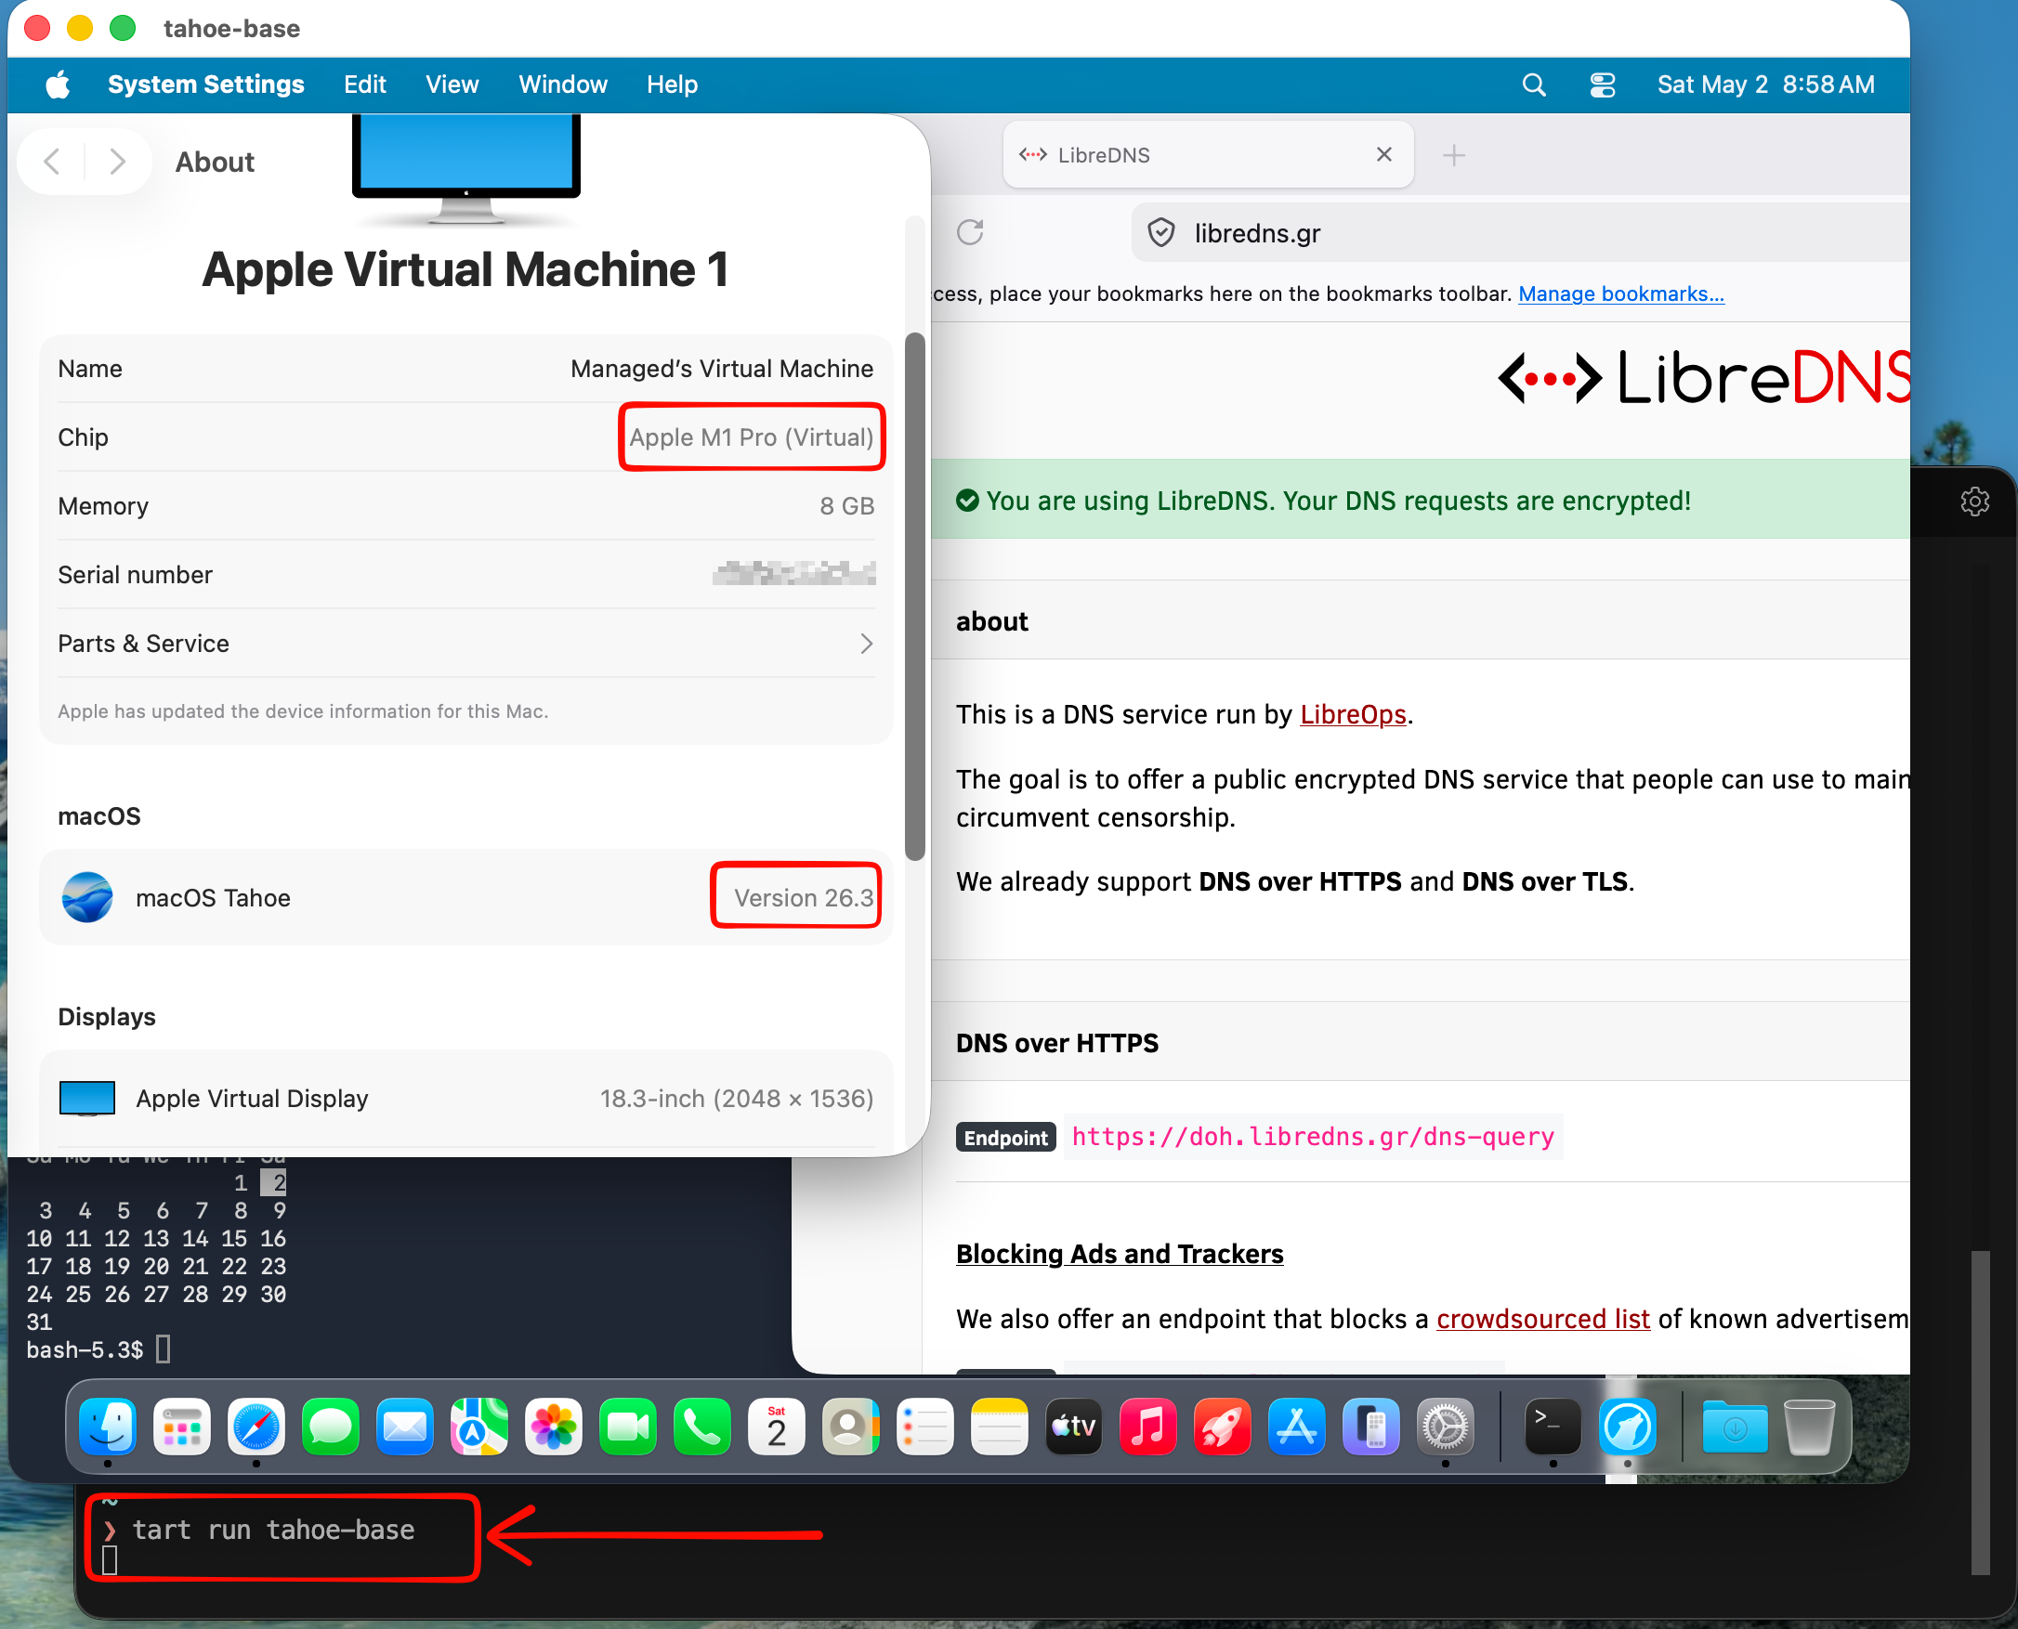2018x1629 pixels.
Task: Click the 8 GB memory value
Action: click(846, 506)
